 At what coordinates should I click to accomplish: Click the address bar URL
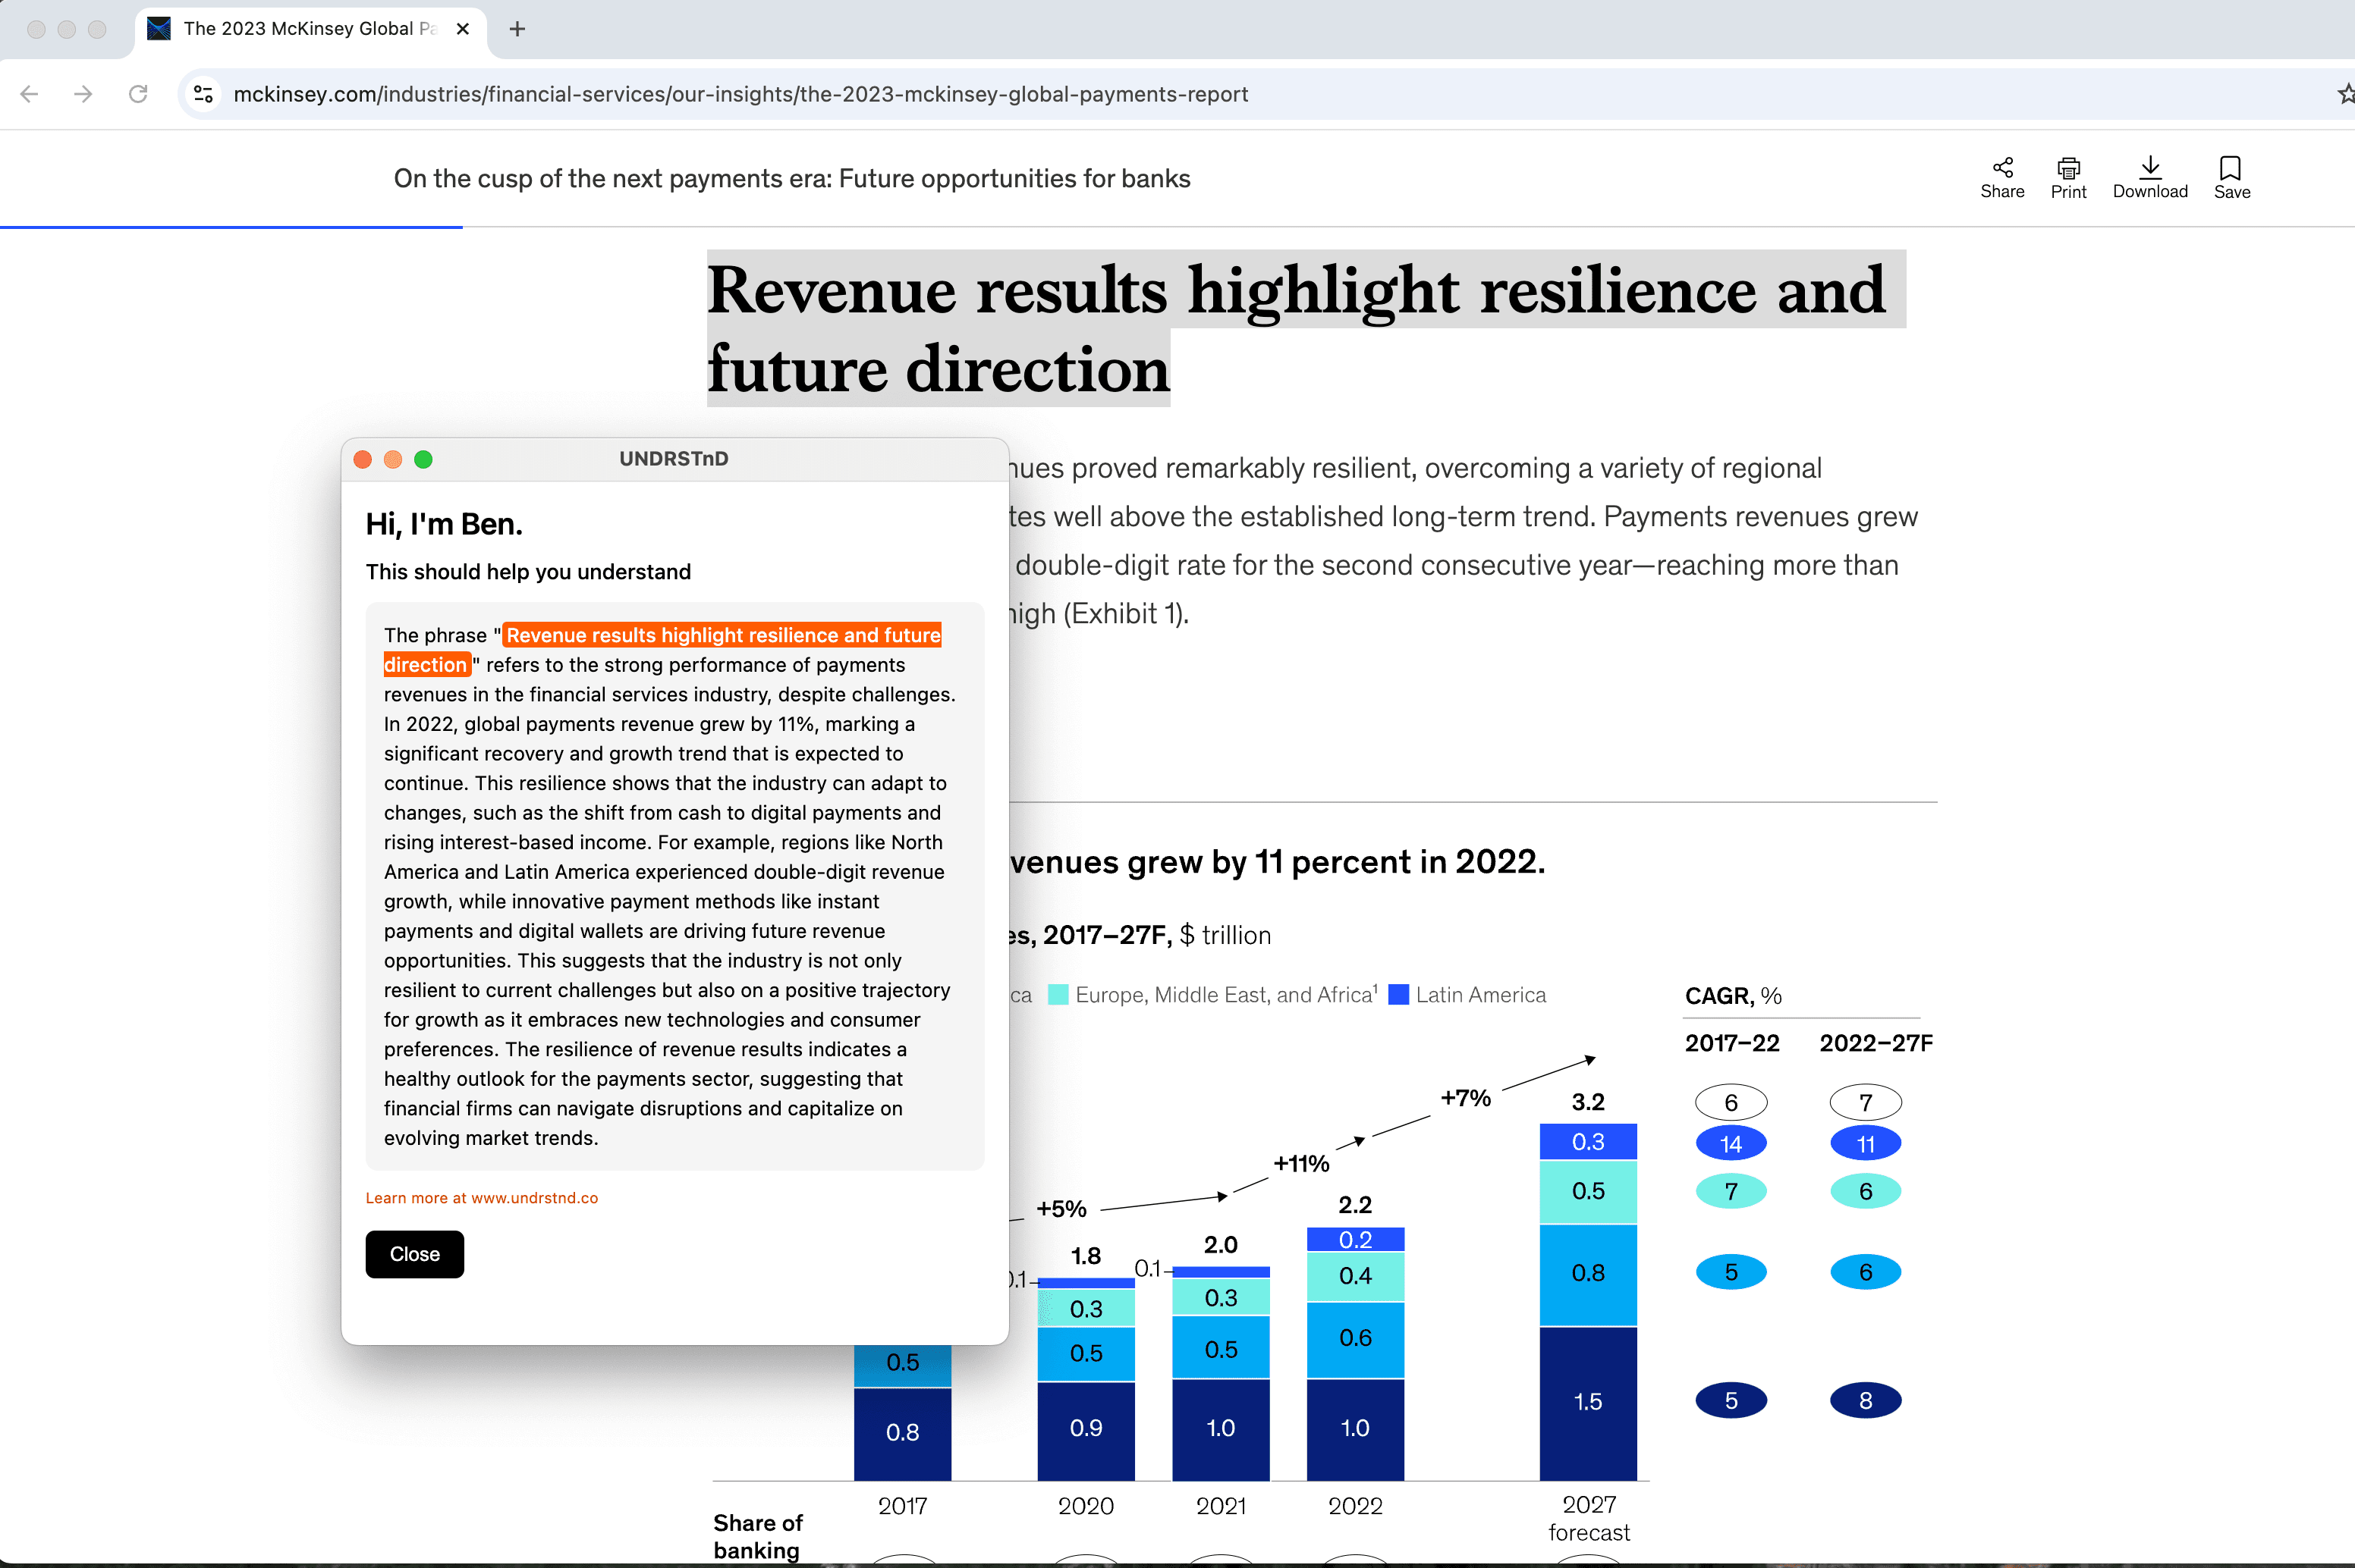coord(740,94)
